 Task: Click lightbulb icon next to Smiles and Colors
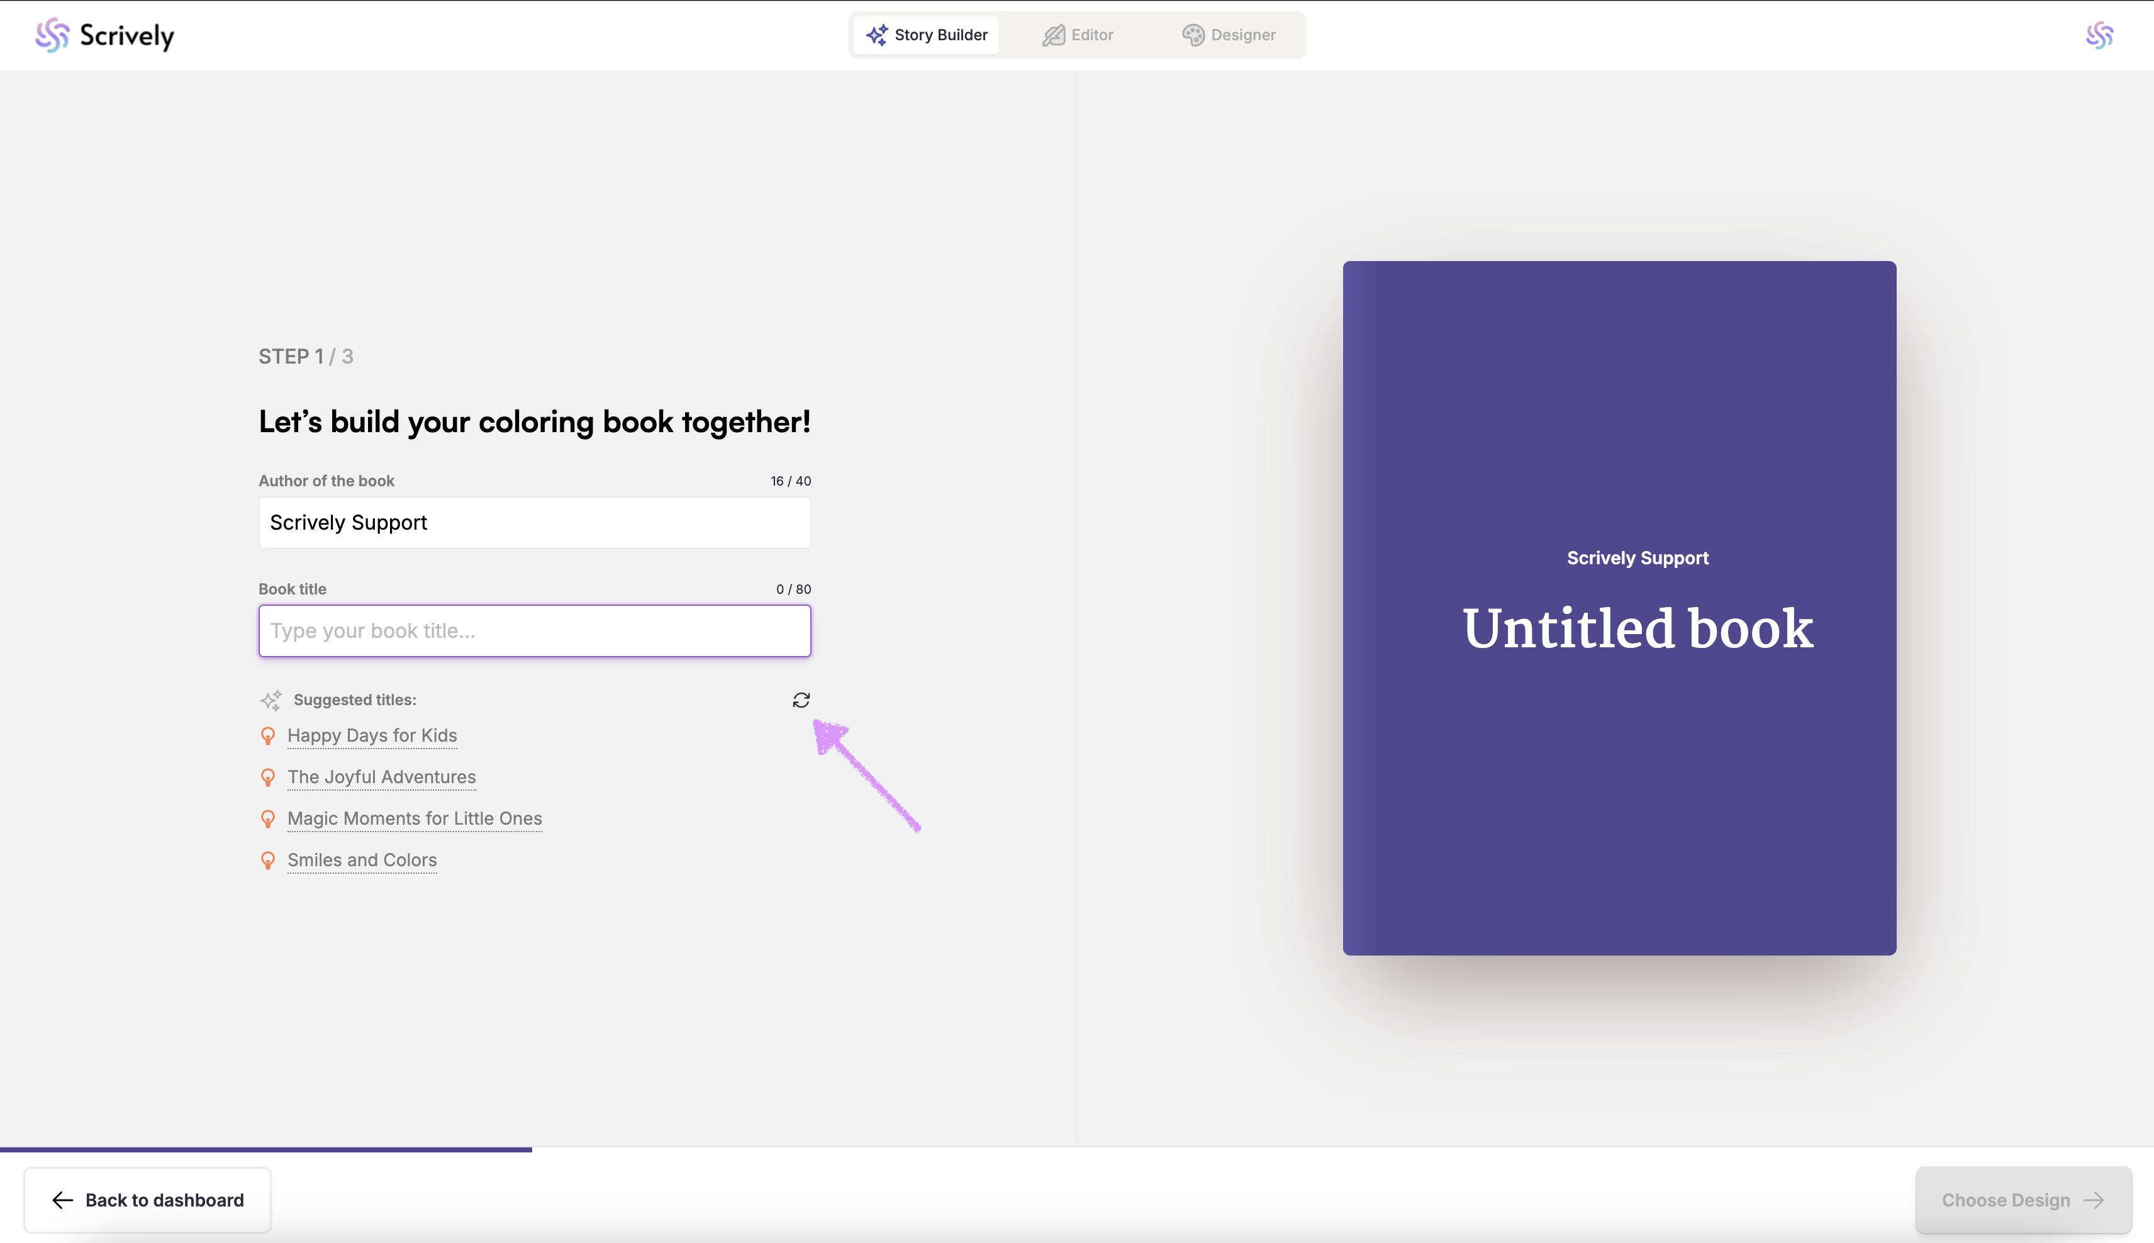tap(268, 861)
